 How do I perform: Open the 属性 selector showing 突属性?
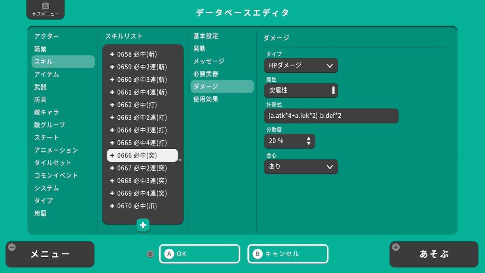click(x=301, y=91)
